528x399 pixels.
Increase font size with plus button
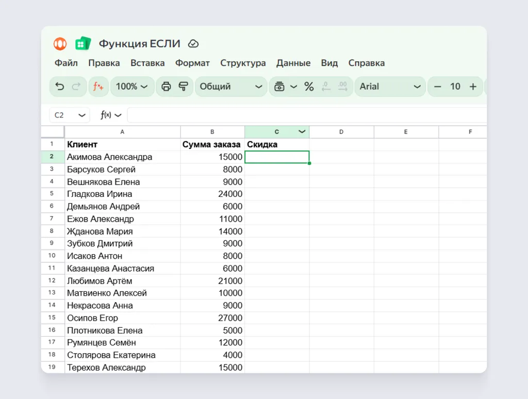[x=473, y=87]
